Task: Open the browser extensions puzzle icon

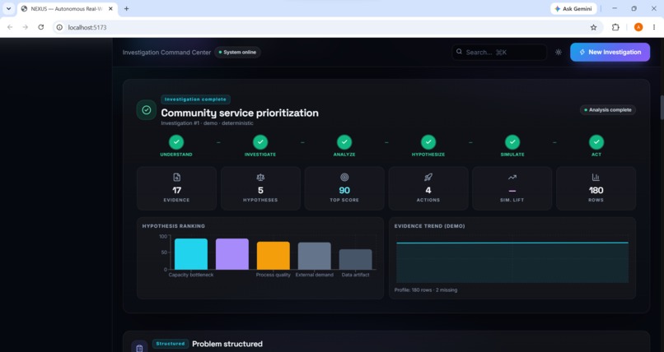Action: click(615, 27)
